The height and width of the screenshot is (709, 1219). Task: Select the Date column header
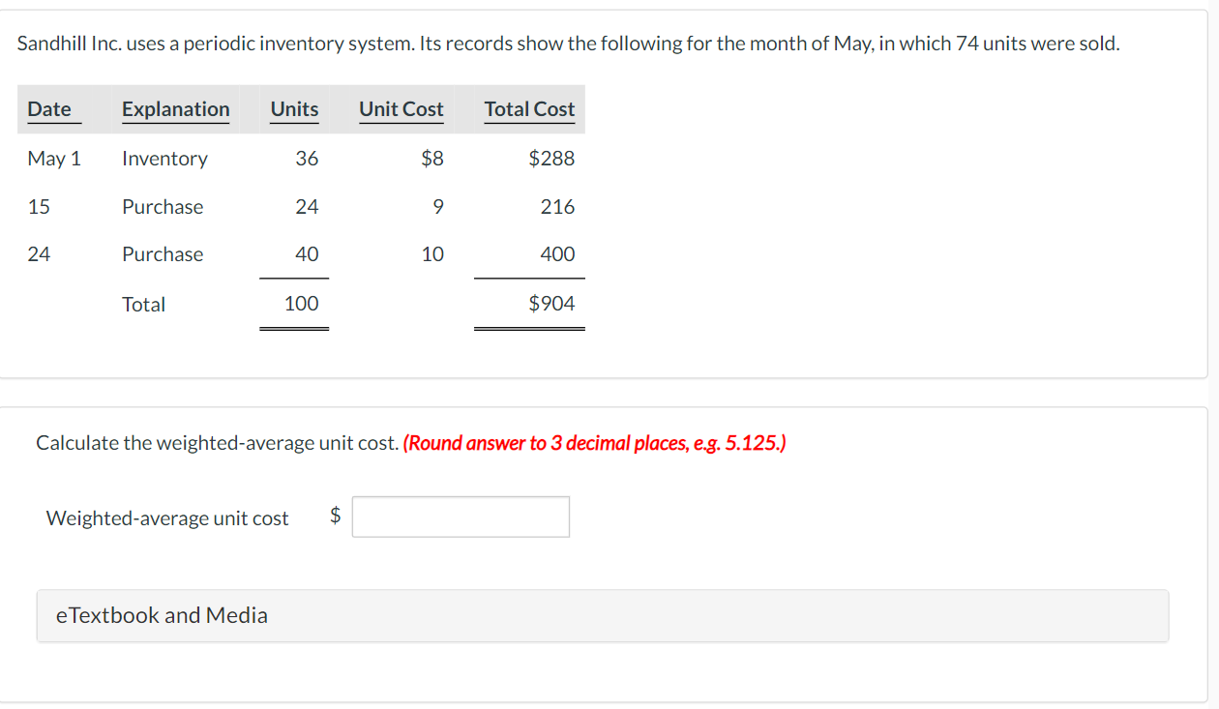pyautogui.click(x=50, y=109)
